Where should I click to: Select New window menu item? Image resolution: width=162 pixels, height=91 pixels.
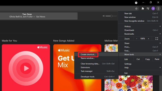(140, 17)
